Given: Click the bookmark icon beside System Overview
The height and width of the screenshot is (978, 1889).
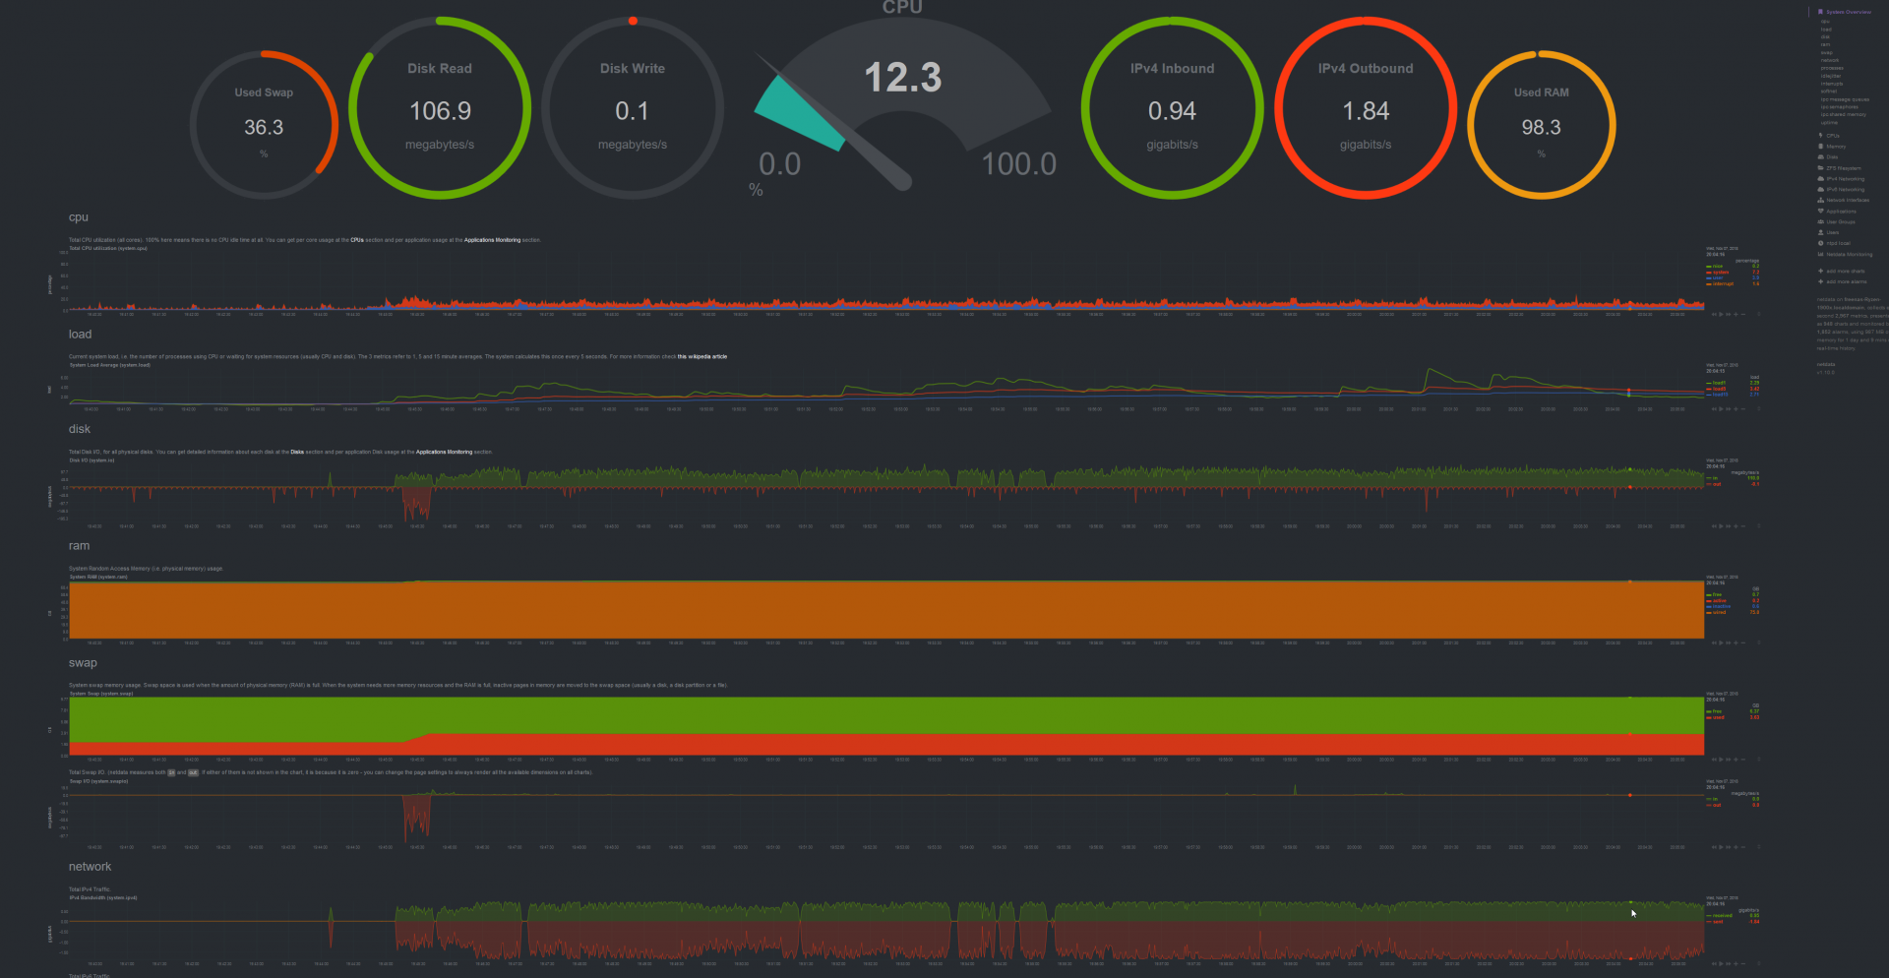Looking at the screenshot, I should point(1820,12).
